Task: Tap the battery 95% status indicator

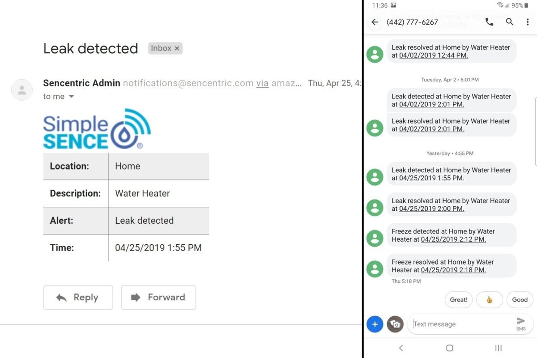Action: (x=520, y=5)
